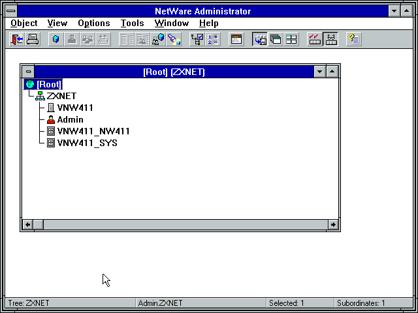Open the View menu
Image resolution: width=418 pixels, height=313 pixels.
point(57,23)
